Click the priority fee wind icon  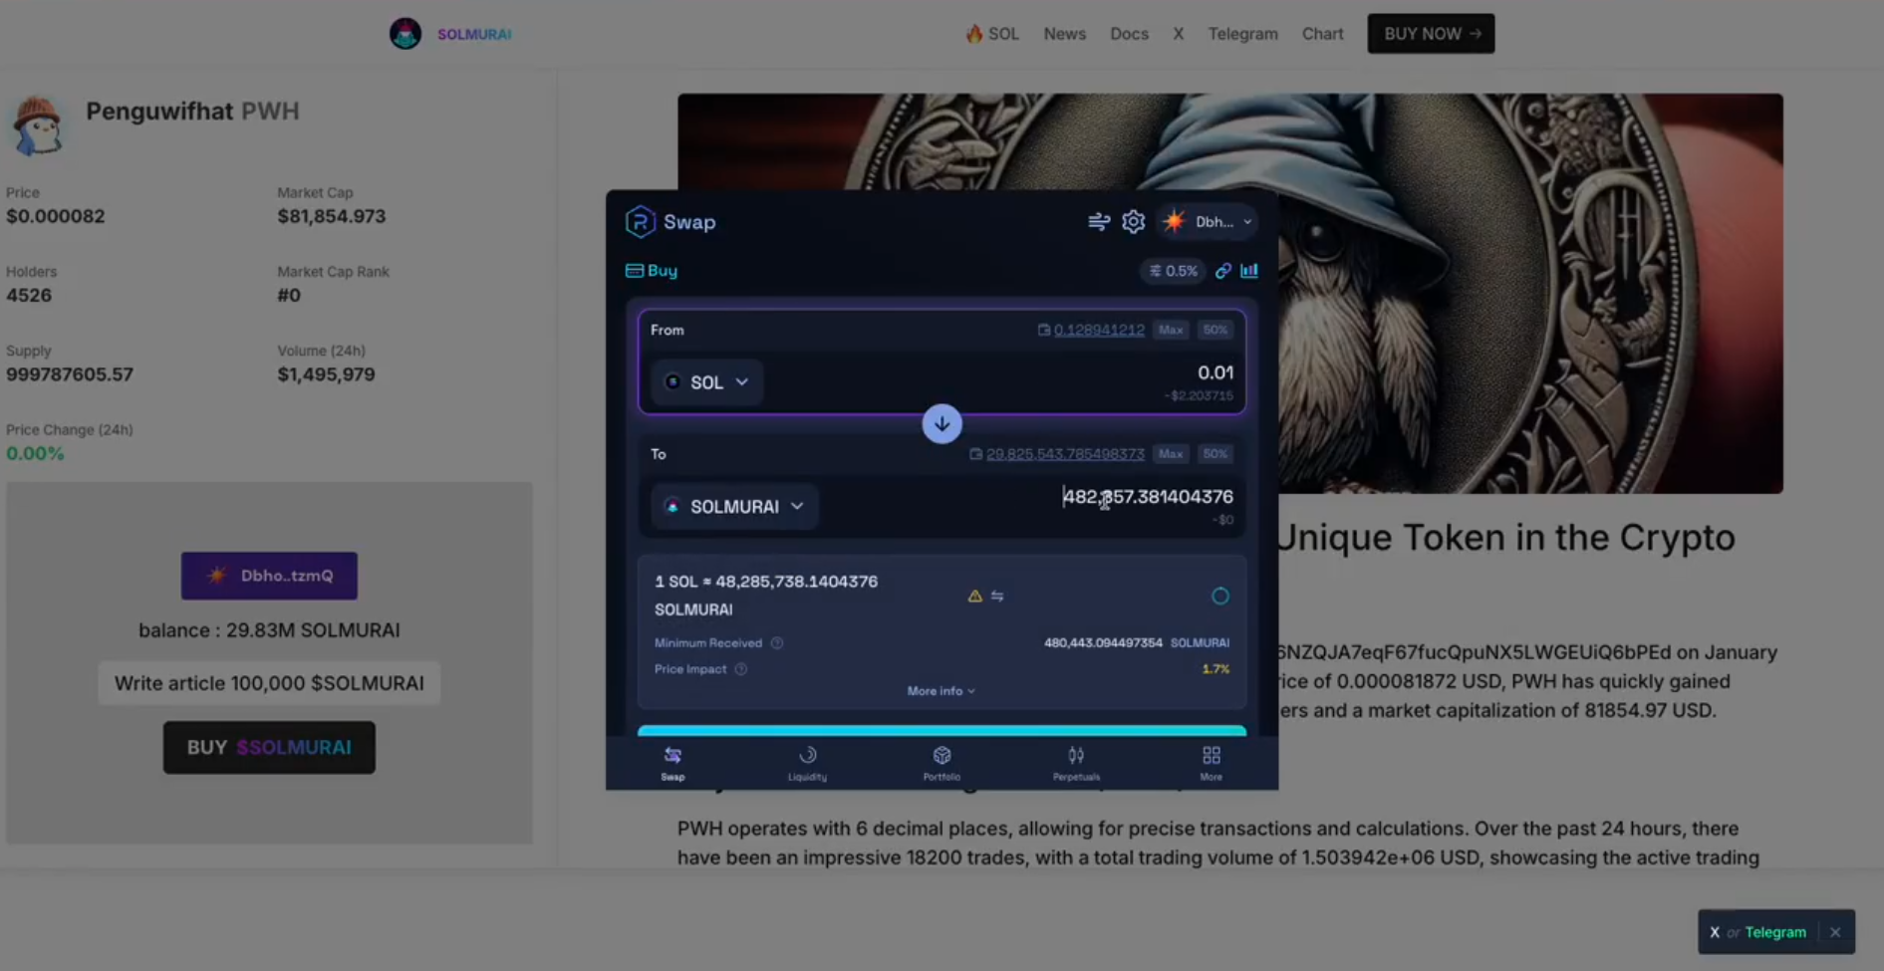1098,222
